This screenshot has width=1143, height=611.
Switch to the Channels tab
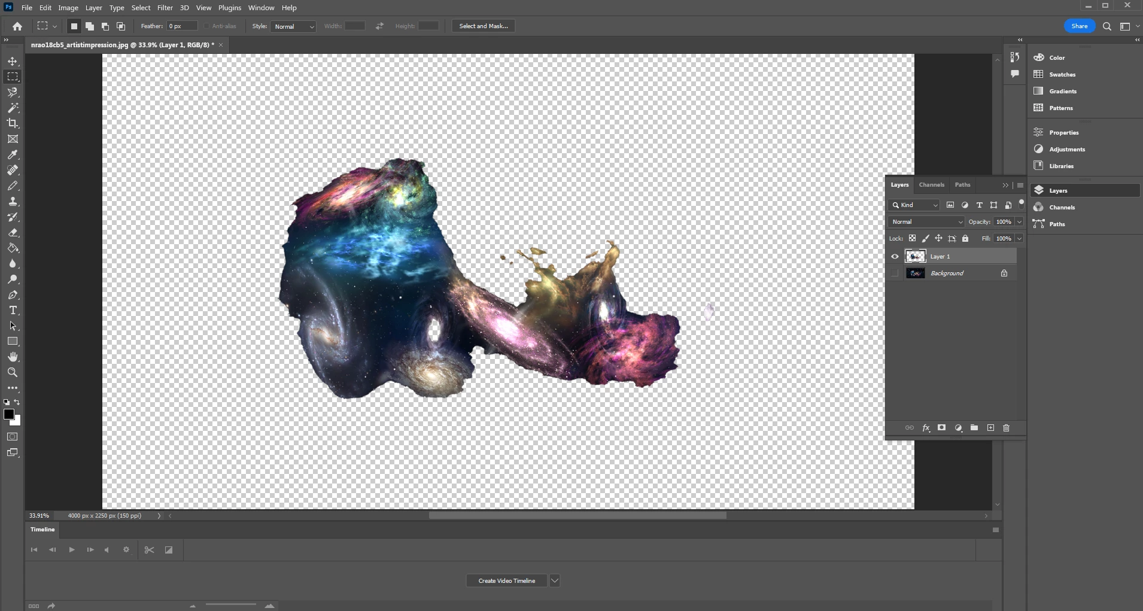pos(932,185)
